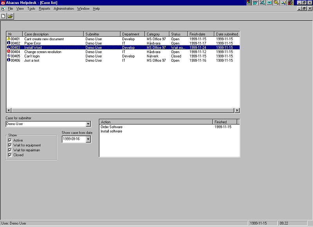Select the Order Software action row
Screen dimensions: 313x227
pyautogui.click(x=169, y=127)
